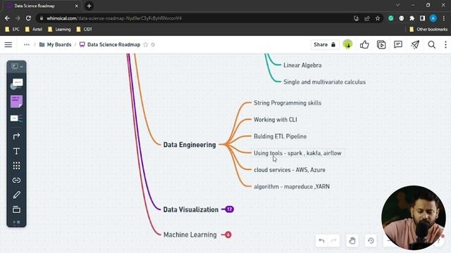This screenshot has height=253, width=451.
Task: Open the select tool dropdown in toolbar
Action: pos(17,67)
